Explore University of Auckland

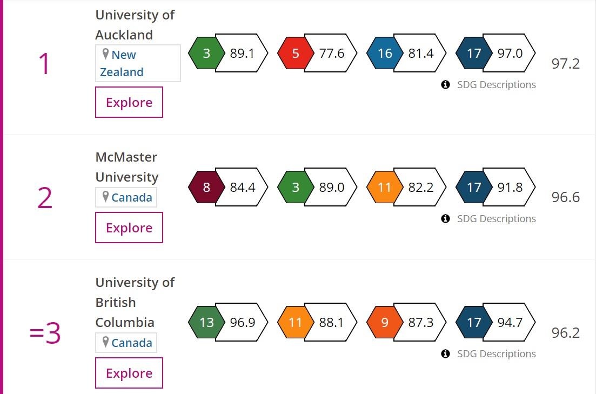tap(129, 102)
